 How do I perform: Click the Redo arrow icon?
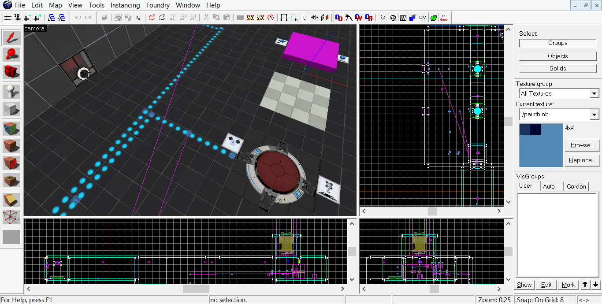tap(88, 18)
